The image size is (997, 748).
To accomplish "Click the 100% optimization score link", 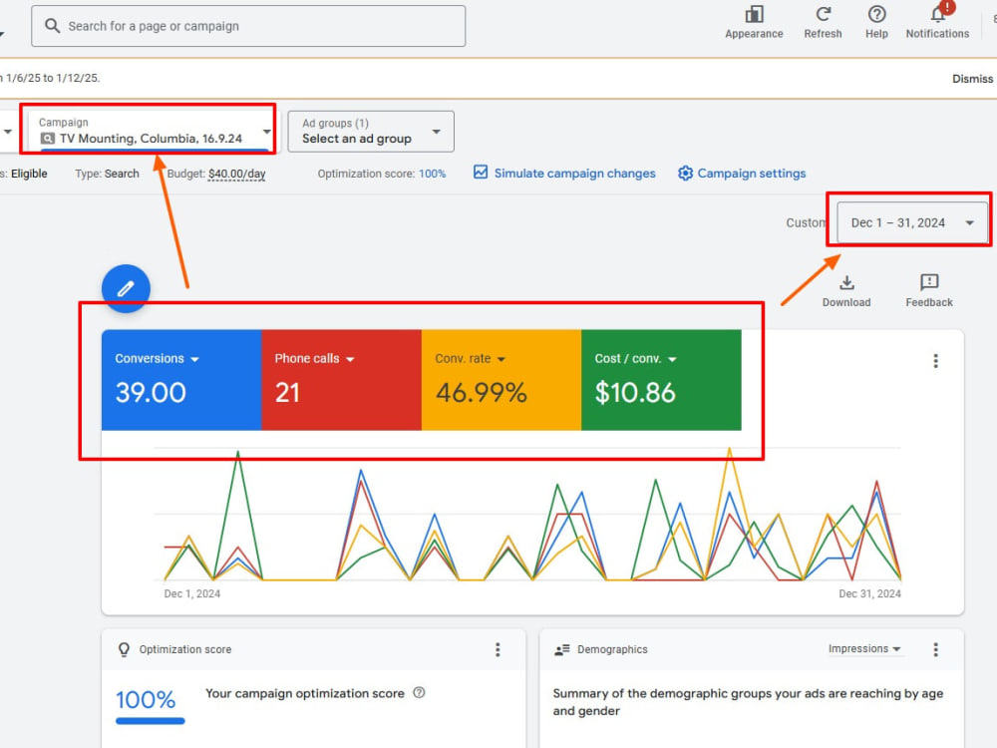I will (x=432, y=174).
